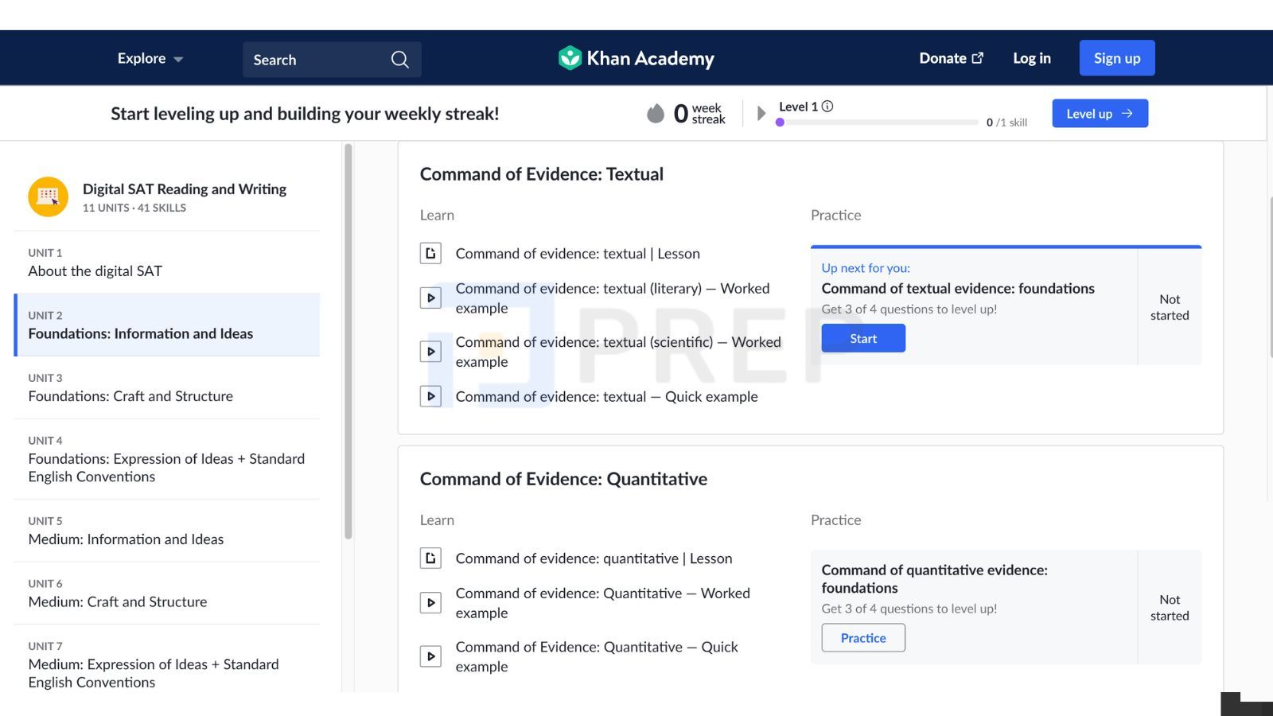Screen dimensions: 1273x716
Task: Click video icon for textual (scientific) worked example
Action: [x=430, y=352]
